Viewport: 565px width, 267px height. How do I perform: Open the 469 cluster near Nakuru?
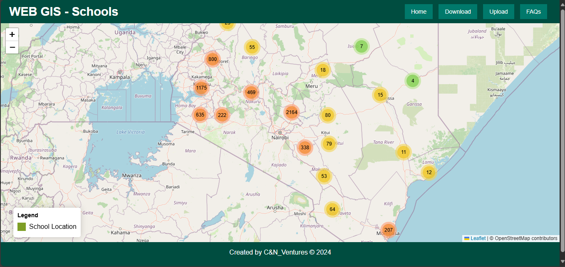(251, 92)
